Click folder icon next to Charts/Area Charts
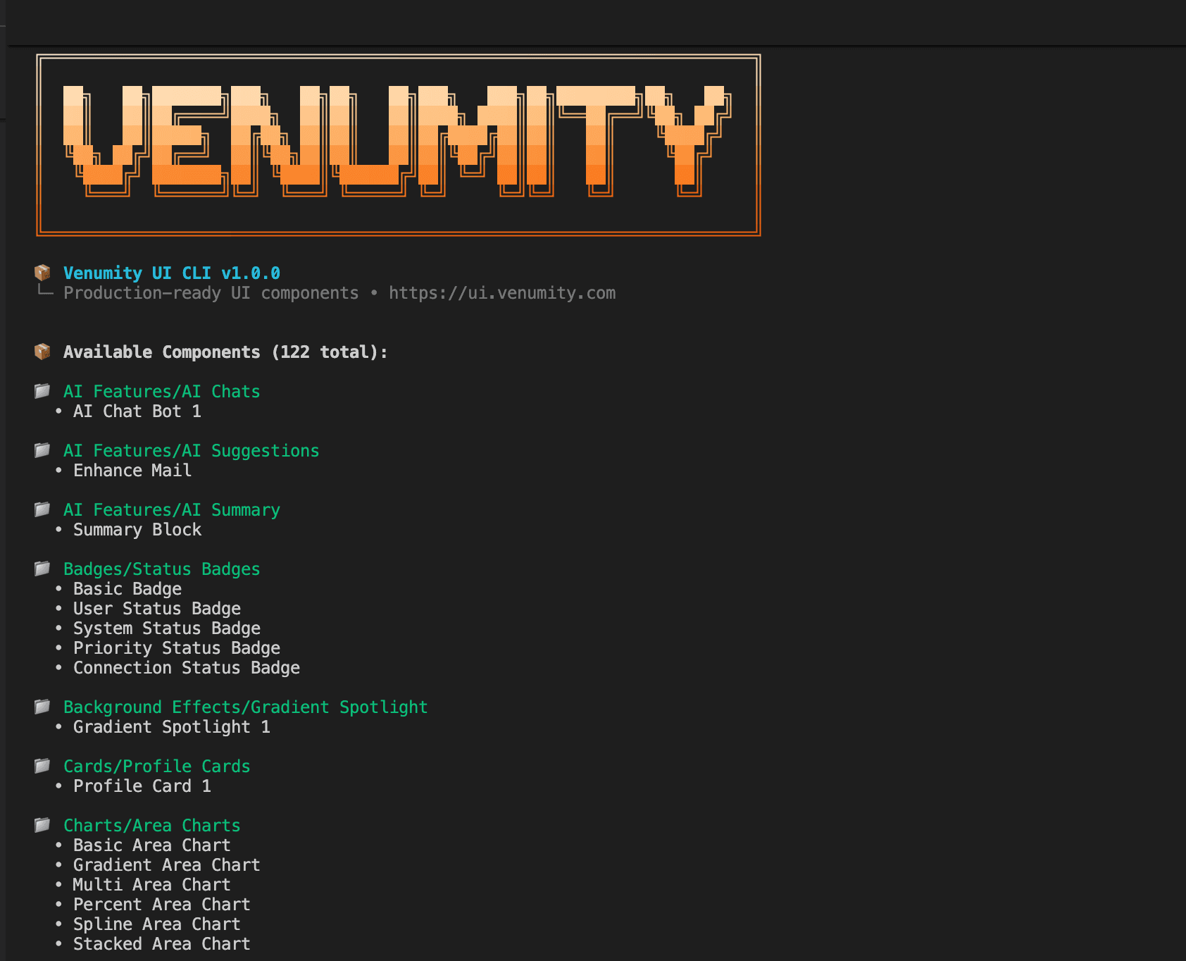1186x961 pixels. coord(42,825)
